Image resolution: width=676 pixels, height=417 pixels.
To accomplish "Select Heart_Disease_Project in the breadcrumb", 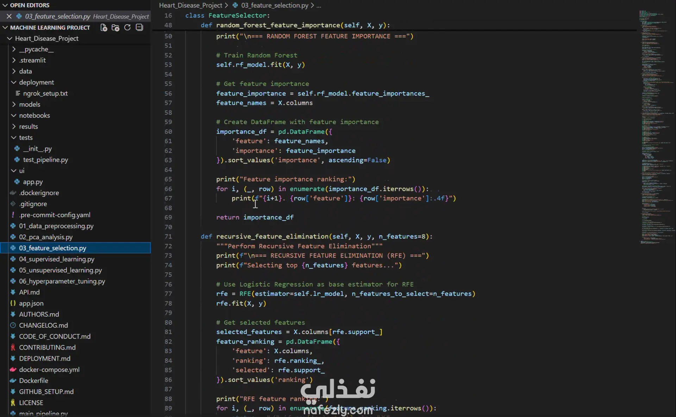I will (x=190, y=5).
